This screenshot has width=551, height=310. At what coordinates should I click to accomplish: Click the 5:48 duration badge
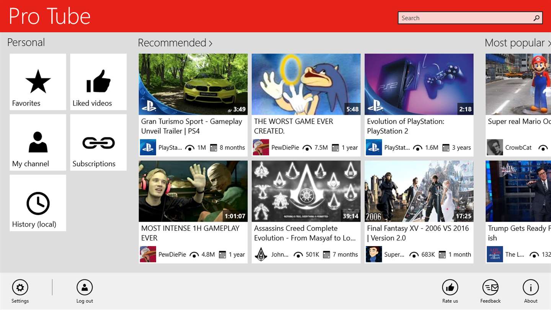coord(352,109)
